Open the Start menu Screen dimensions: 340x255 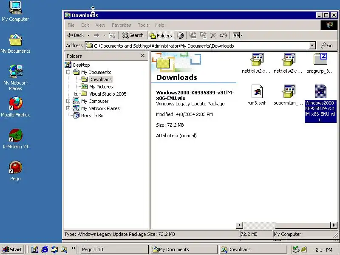(12, 249)
